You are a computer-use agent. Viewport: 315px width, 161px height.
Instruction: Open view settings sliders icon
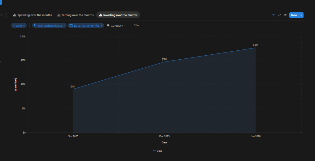click(x=285, y=15)
